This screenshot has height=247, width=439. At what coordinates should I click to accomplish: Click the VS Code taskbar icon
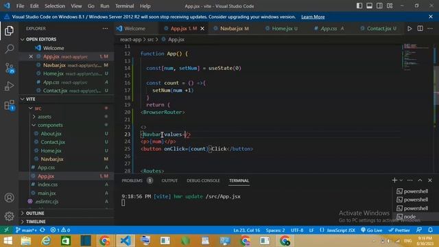click(126, 241)
